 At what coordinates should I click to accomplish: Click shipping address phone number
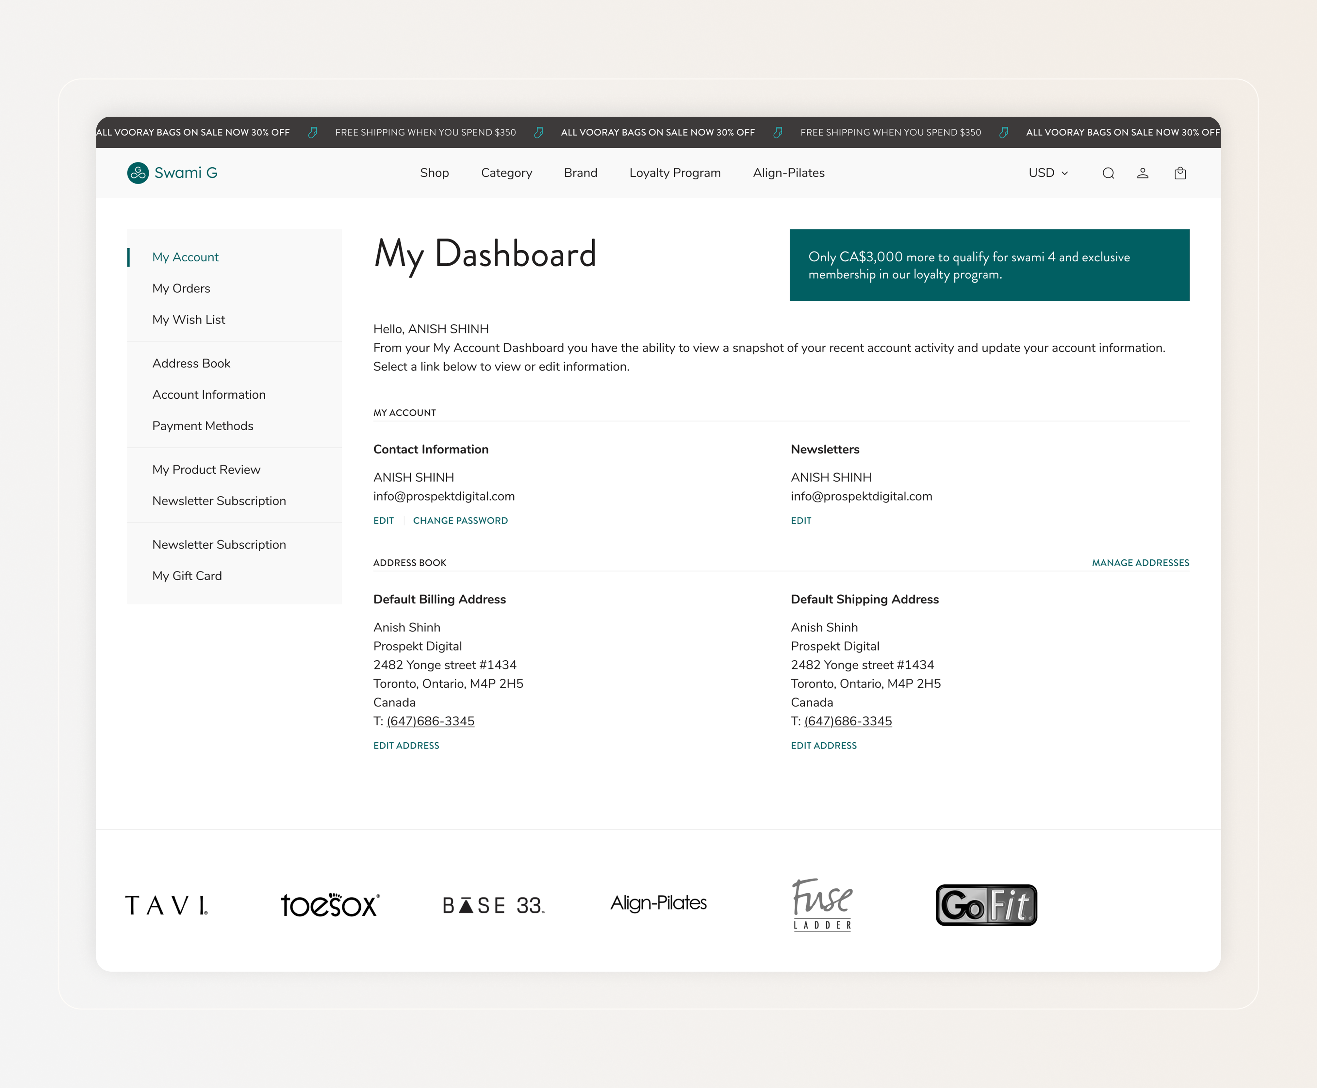point(848,721)
